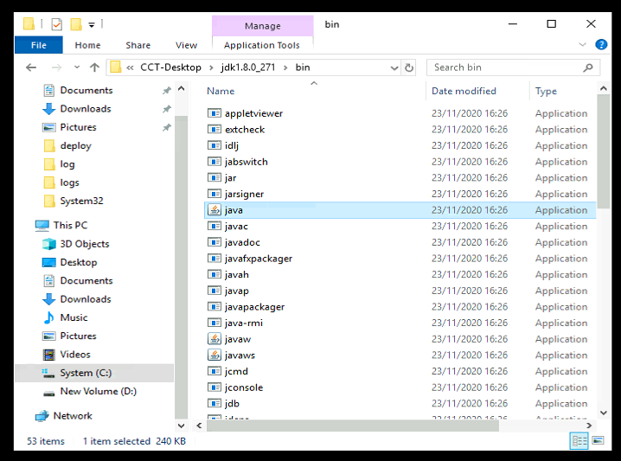The width and height of the screenshot is (621, 461).
Task: Select the javaw Java icon
Action: pyautogui.click(x=214, y=339)
